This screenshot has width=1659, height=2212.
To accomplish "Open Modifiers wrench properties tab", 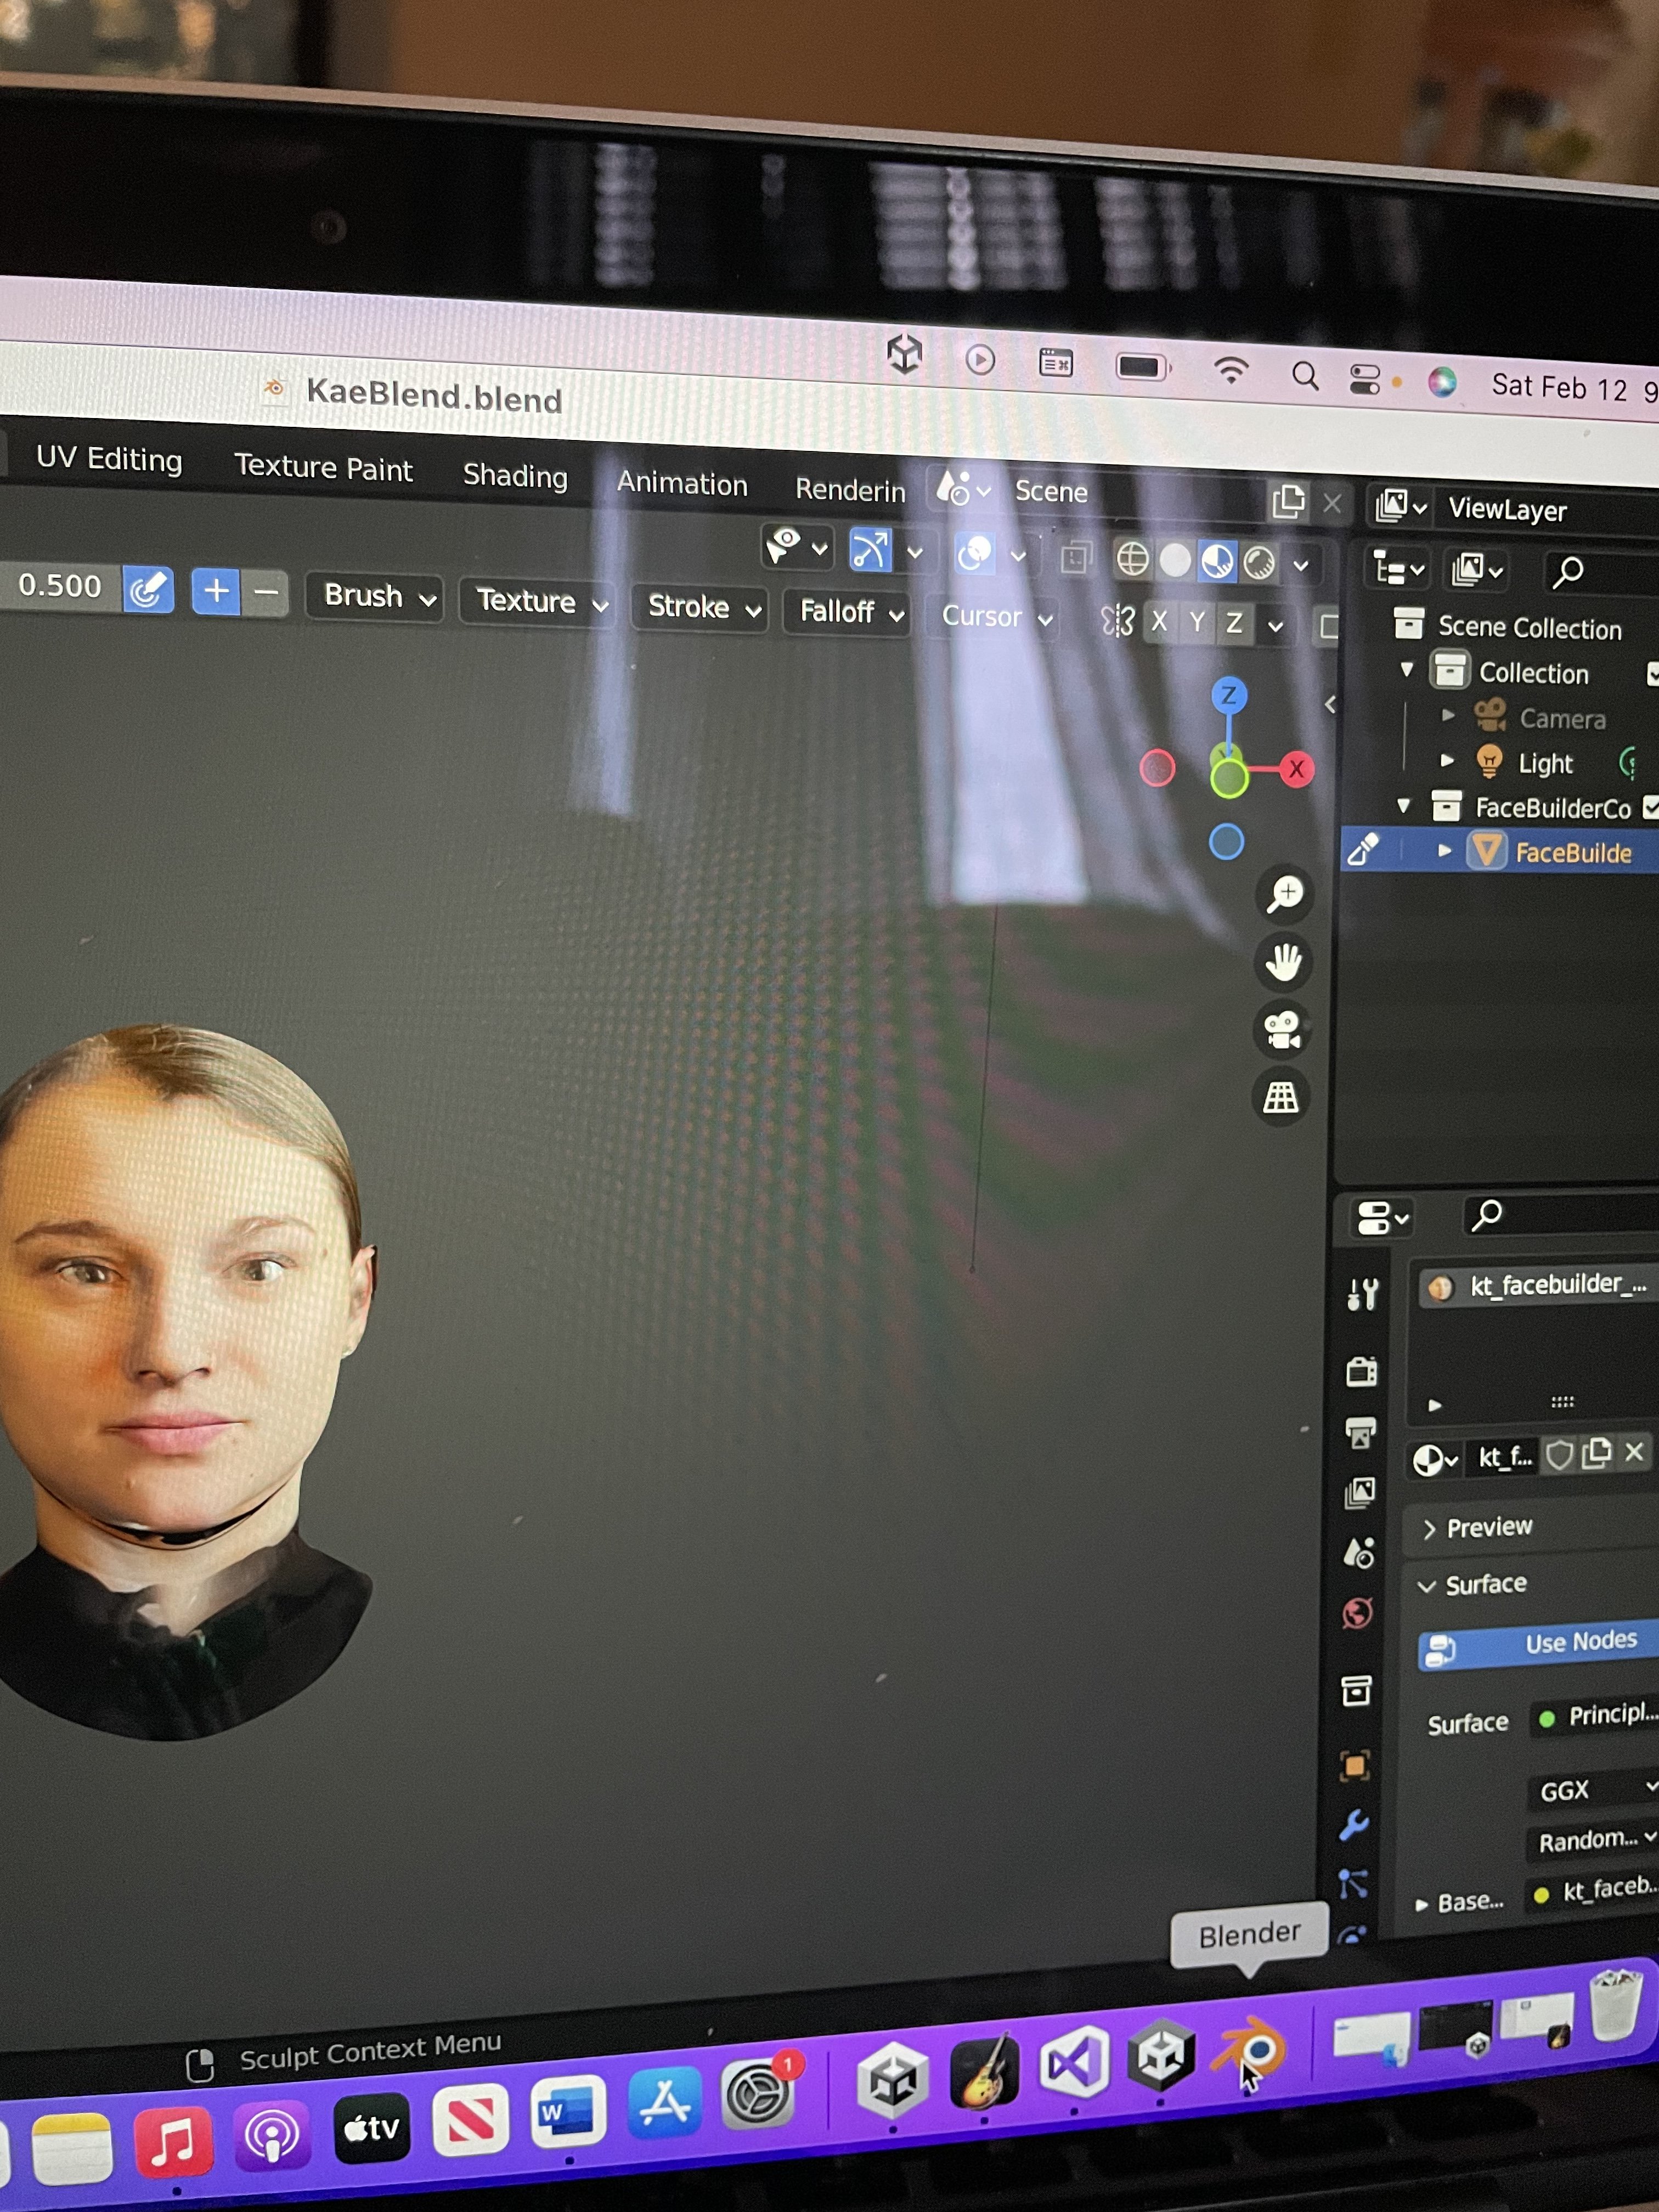I will [1354, 1826].
